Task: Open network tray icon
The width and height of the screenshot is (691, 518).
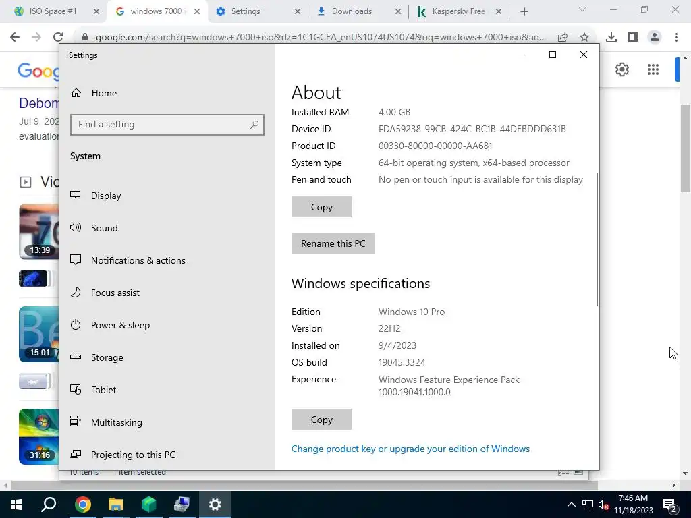Action: point(588,505)
